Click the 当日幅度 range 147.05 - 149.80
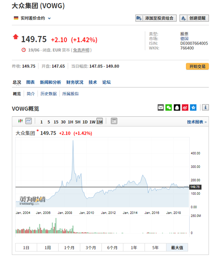 [104, 66]
